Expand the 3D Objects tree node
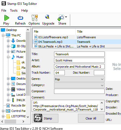Screen dimensions: 121x130 tap(8, 46)
